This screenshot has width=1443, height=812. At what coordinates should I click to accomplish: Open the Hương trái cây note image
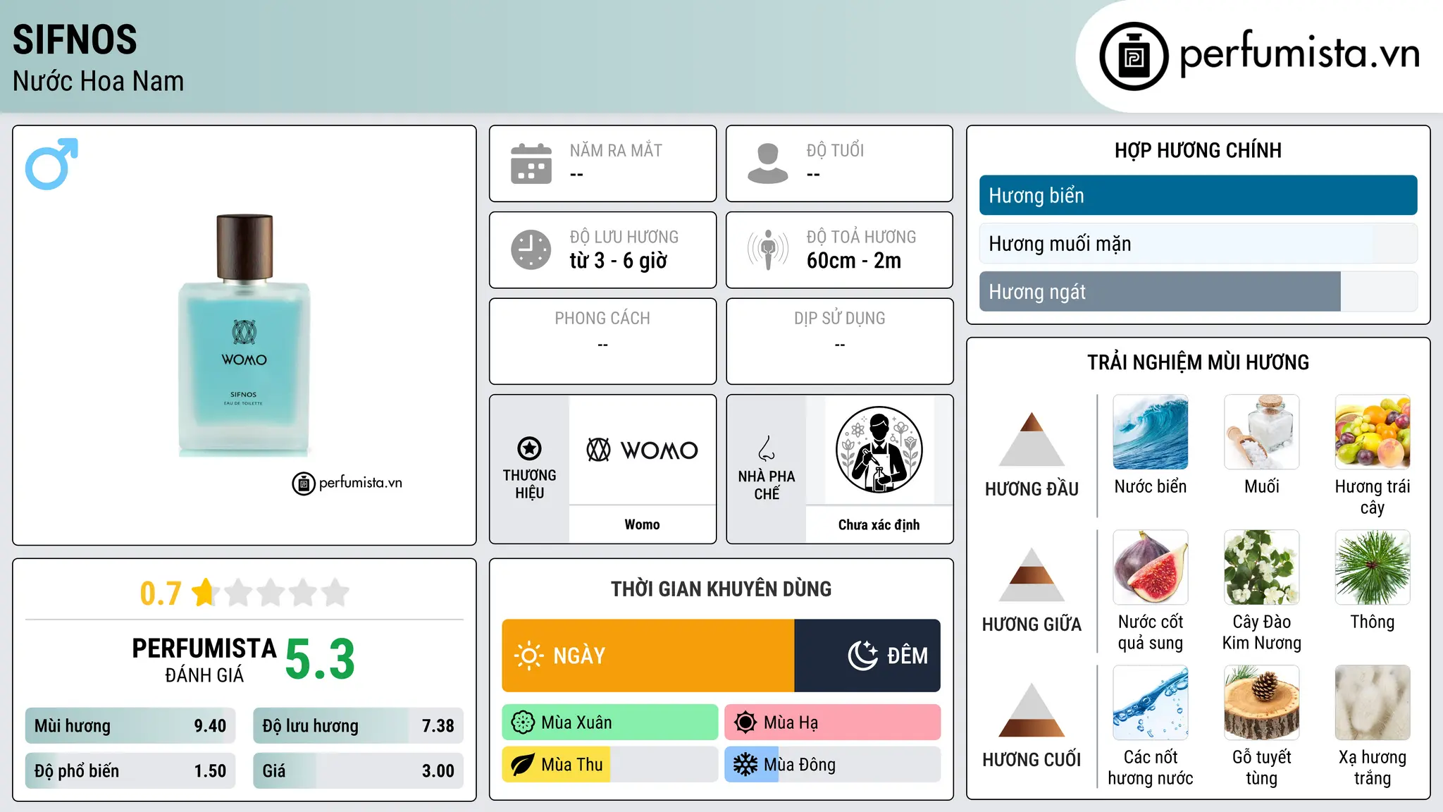pos(1373,432)
